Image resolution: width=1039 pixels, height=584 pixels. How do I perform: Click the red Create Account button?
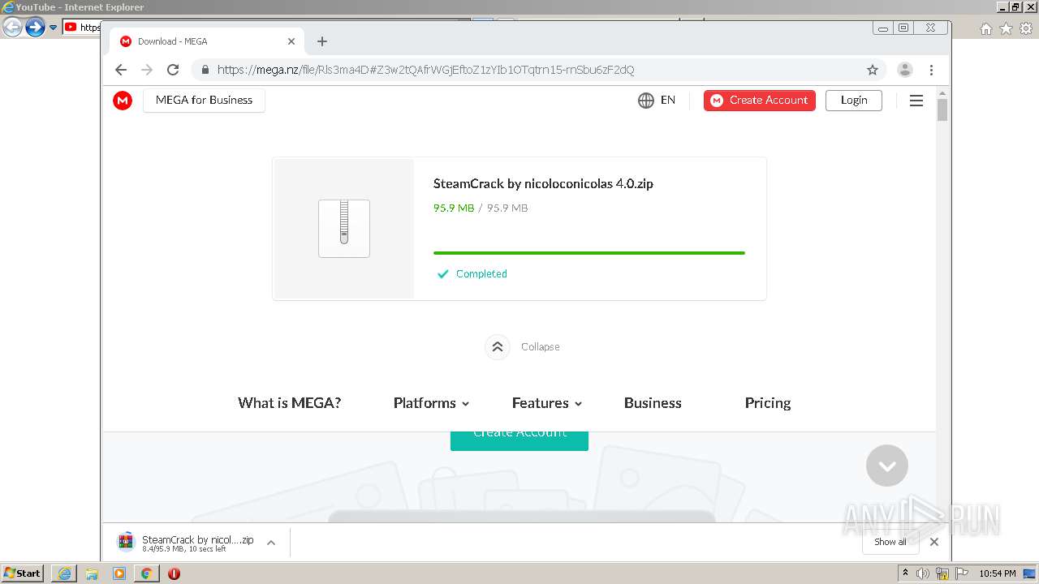[760, 101]
